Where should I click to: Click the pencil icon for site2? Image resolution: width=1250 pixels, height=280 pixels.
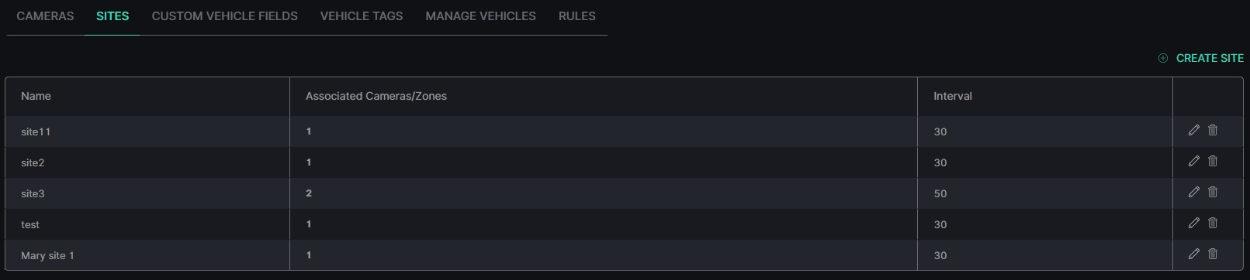(1194, 161)
